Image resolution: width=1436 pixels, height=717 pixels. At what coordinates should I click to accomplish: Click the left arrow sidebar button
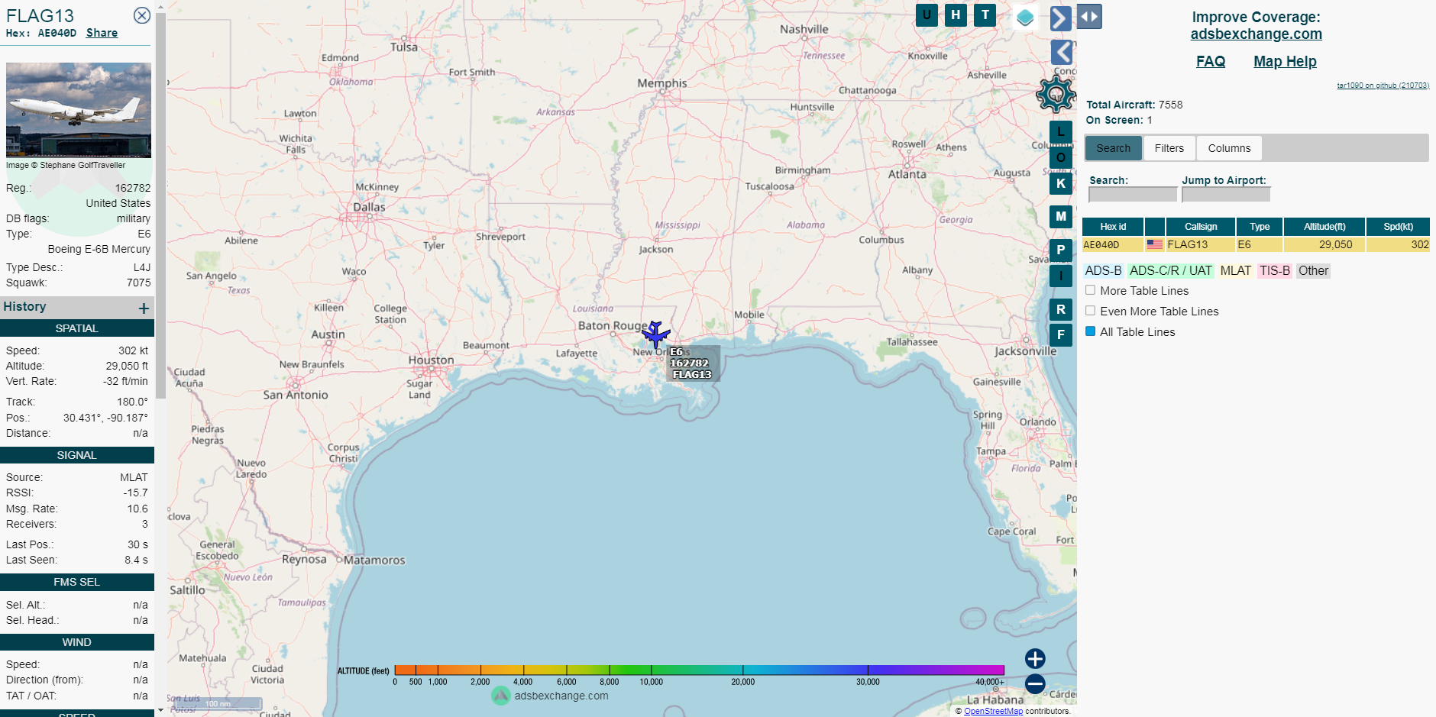(1062, 52)
